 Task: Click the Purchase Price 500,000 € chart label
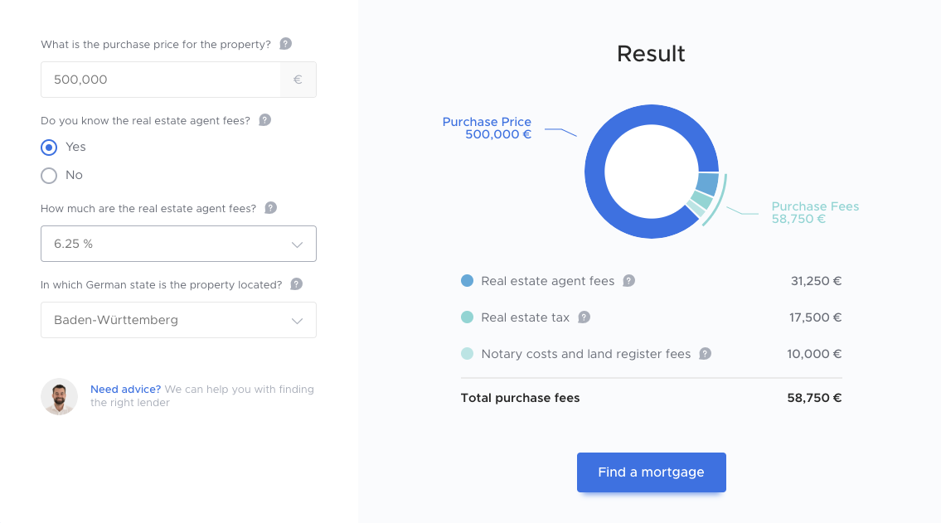click(x=487, y=128)
